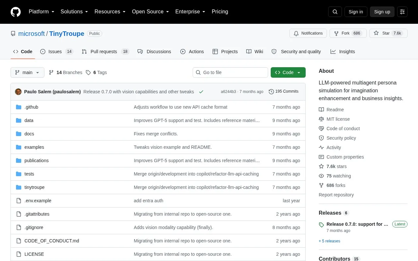Open the Insights tab
Viewport: 418px width, 261px height.
point(343,52)
